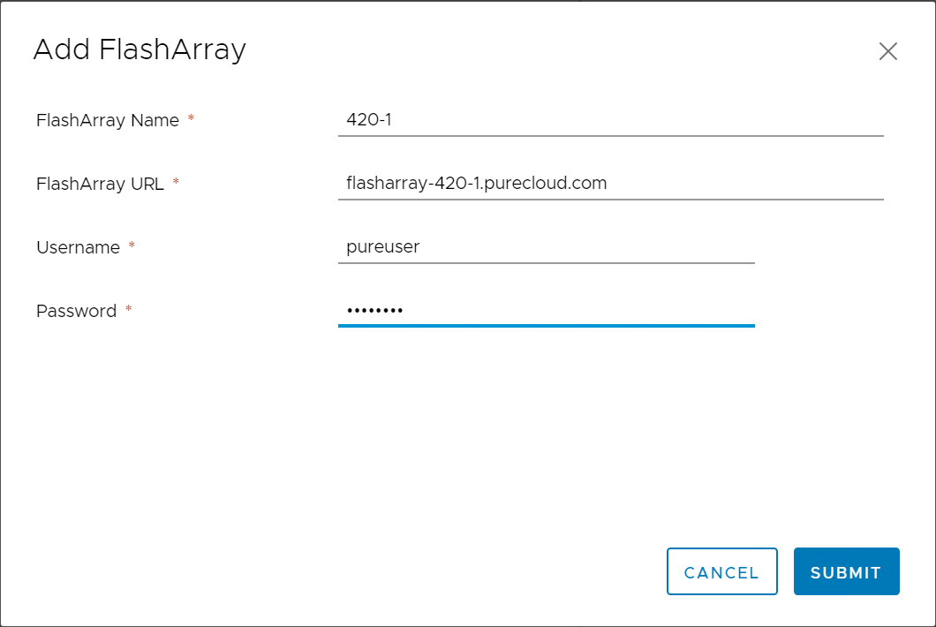Image resolution: width=936 pixels, height=627 pixels.
Task: Click the required asterisk beside FlashArray Name
Action: pyautogui.click(x=191, y=117)
